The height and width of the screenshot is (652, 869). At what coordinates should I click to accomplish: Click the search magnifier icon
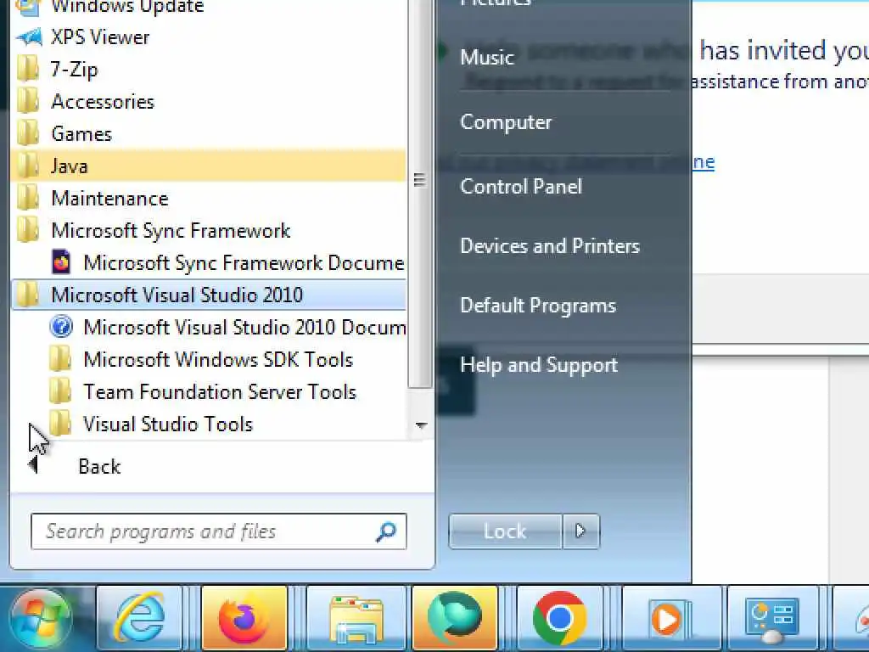386,531
